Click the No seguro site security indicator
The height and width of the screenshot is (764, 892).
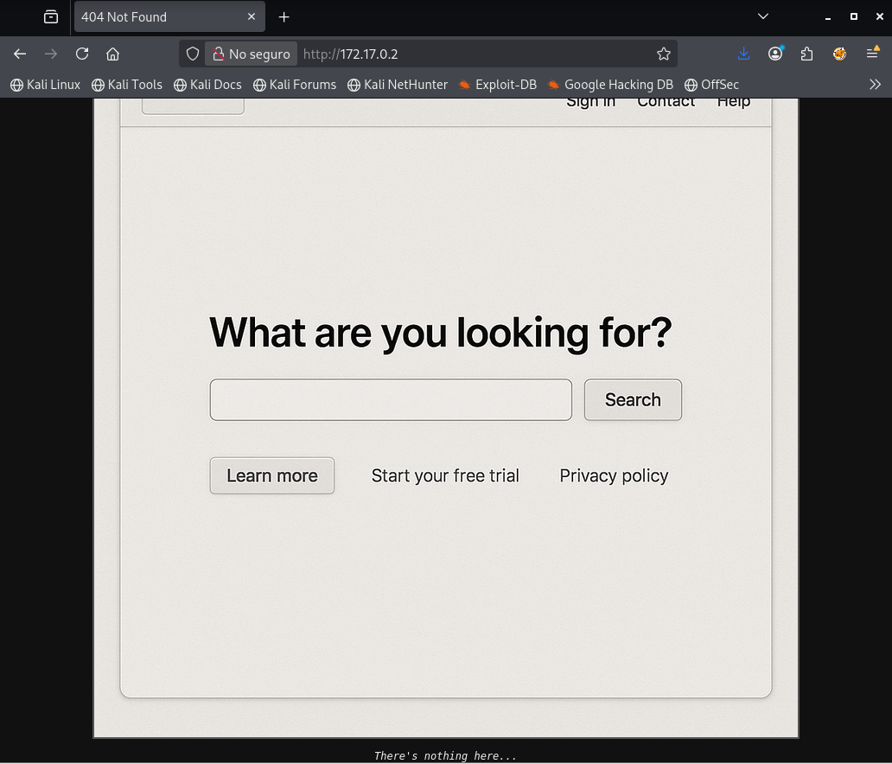click(x=252, y=54)
